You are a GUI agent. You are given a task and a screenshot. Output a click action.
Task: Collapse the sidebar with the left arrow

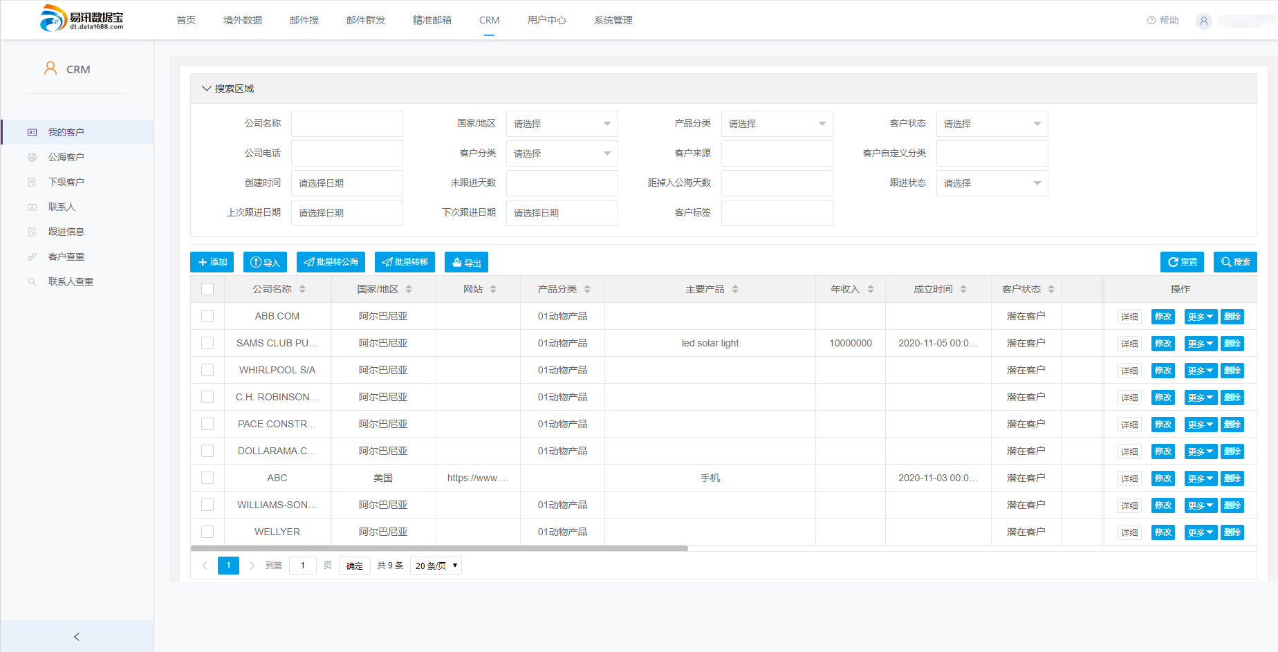tap(77, 636)
